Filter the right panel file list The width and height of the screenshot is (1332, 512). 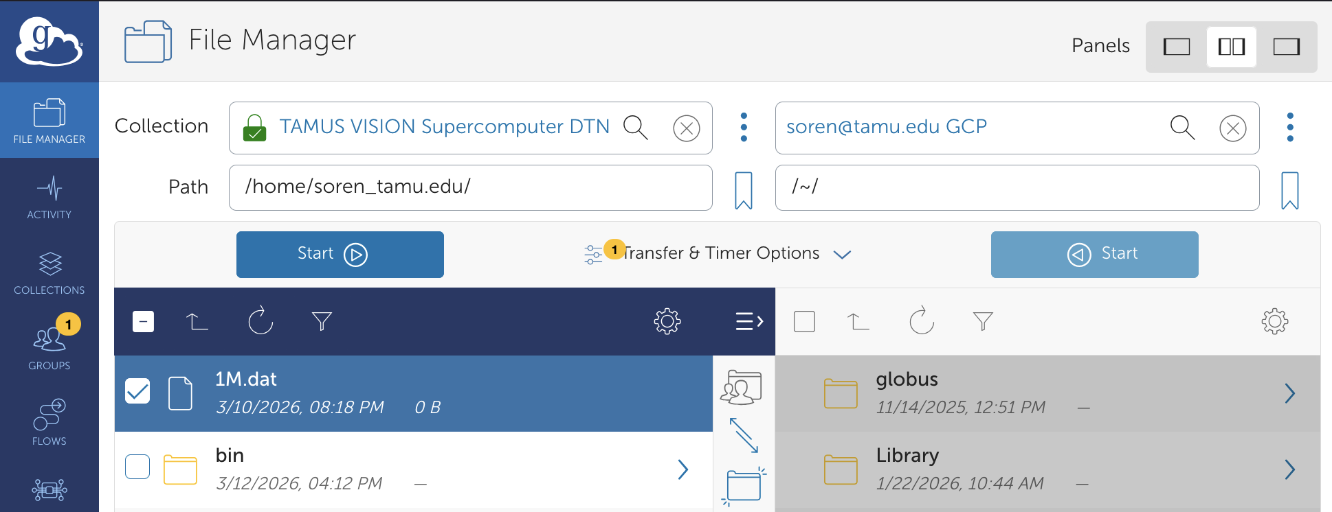pos(983,321)
